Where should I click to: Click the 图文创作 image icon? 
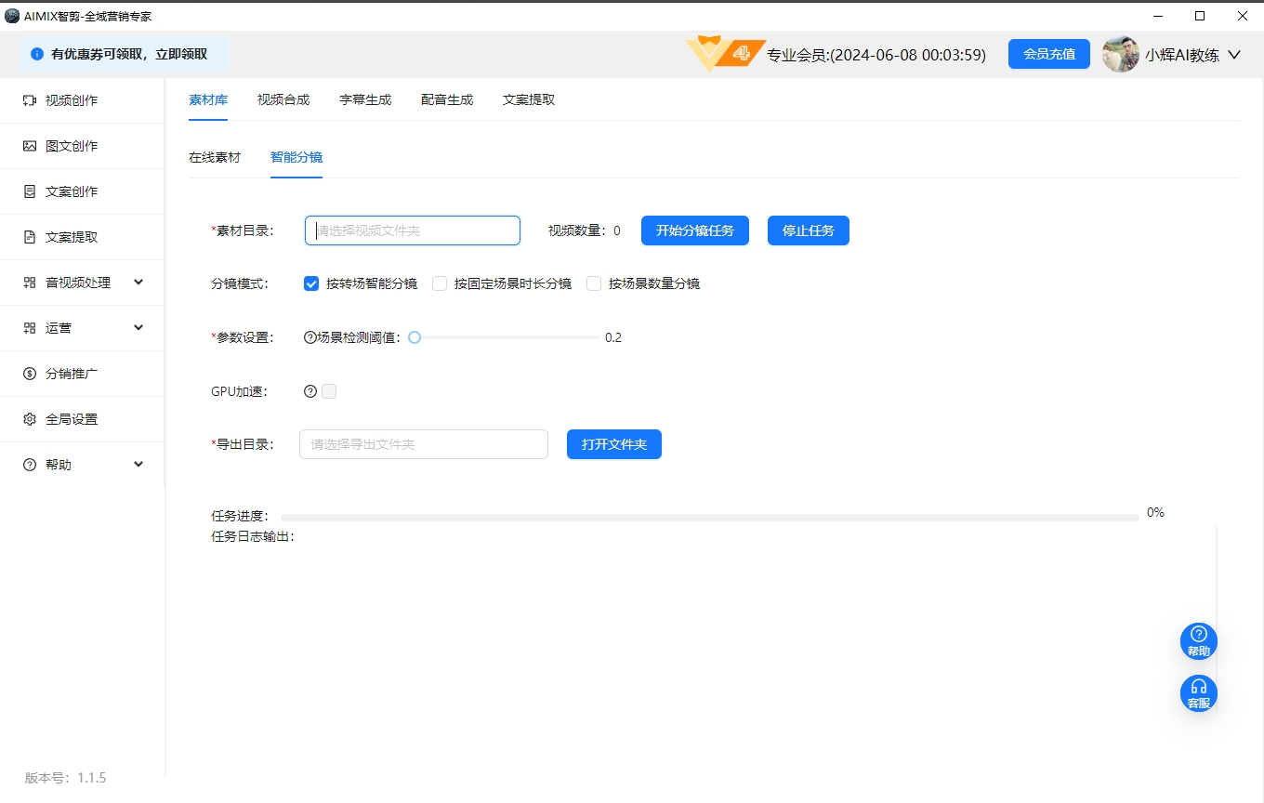(30, 146)
